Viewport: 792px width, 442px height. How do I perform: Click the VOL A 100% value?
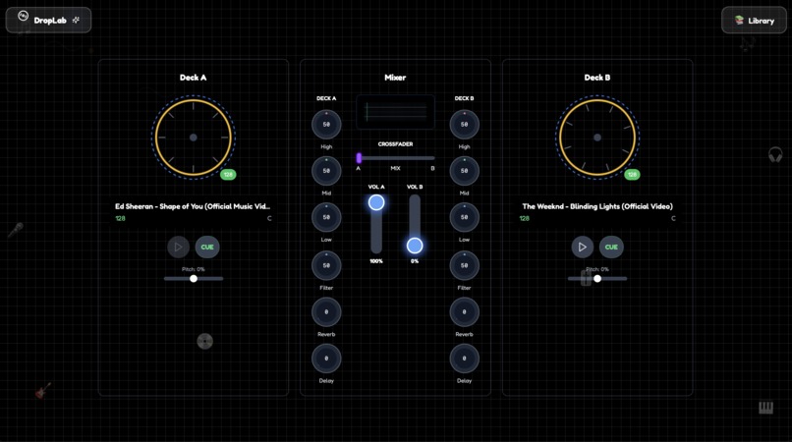point(376,261)
